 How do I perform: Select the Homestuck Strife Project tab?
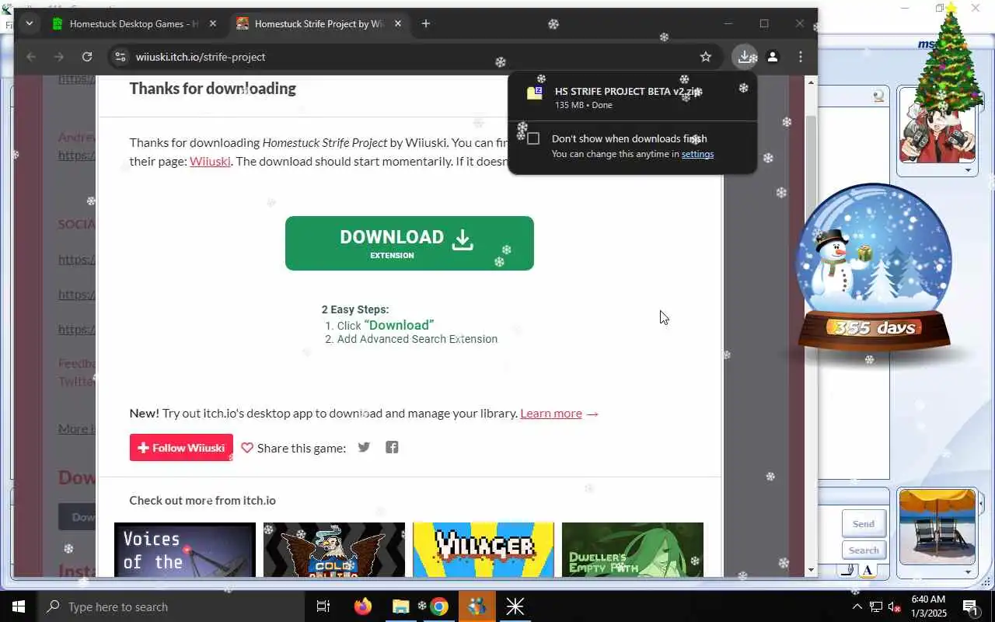[319, 23]
